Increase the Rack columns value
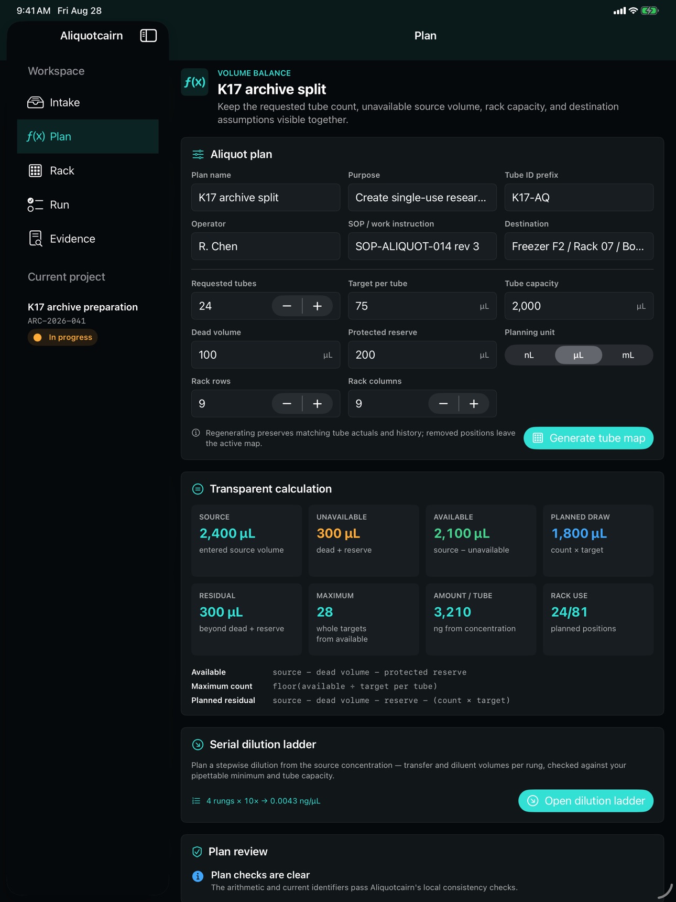This screenshot has width=676, height=902. tap(474, 403)
